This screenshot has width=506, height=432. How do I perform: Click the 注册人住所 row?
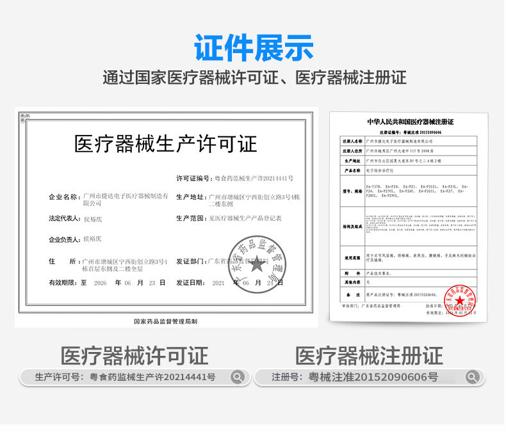click(x=409, y=151)
